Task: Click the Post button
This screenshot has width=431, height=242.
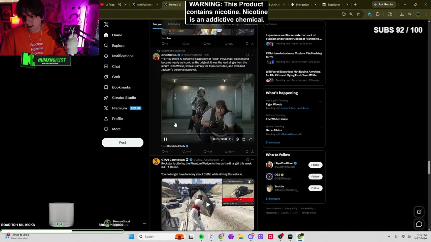Action: pos(123,143)
